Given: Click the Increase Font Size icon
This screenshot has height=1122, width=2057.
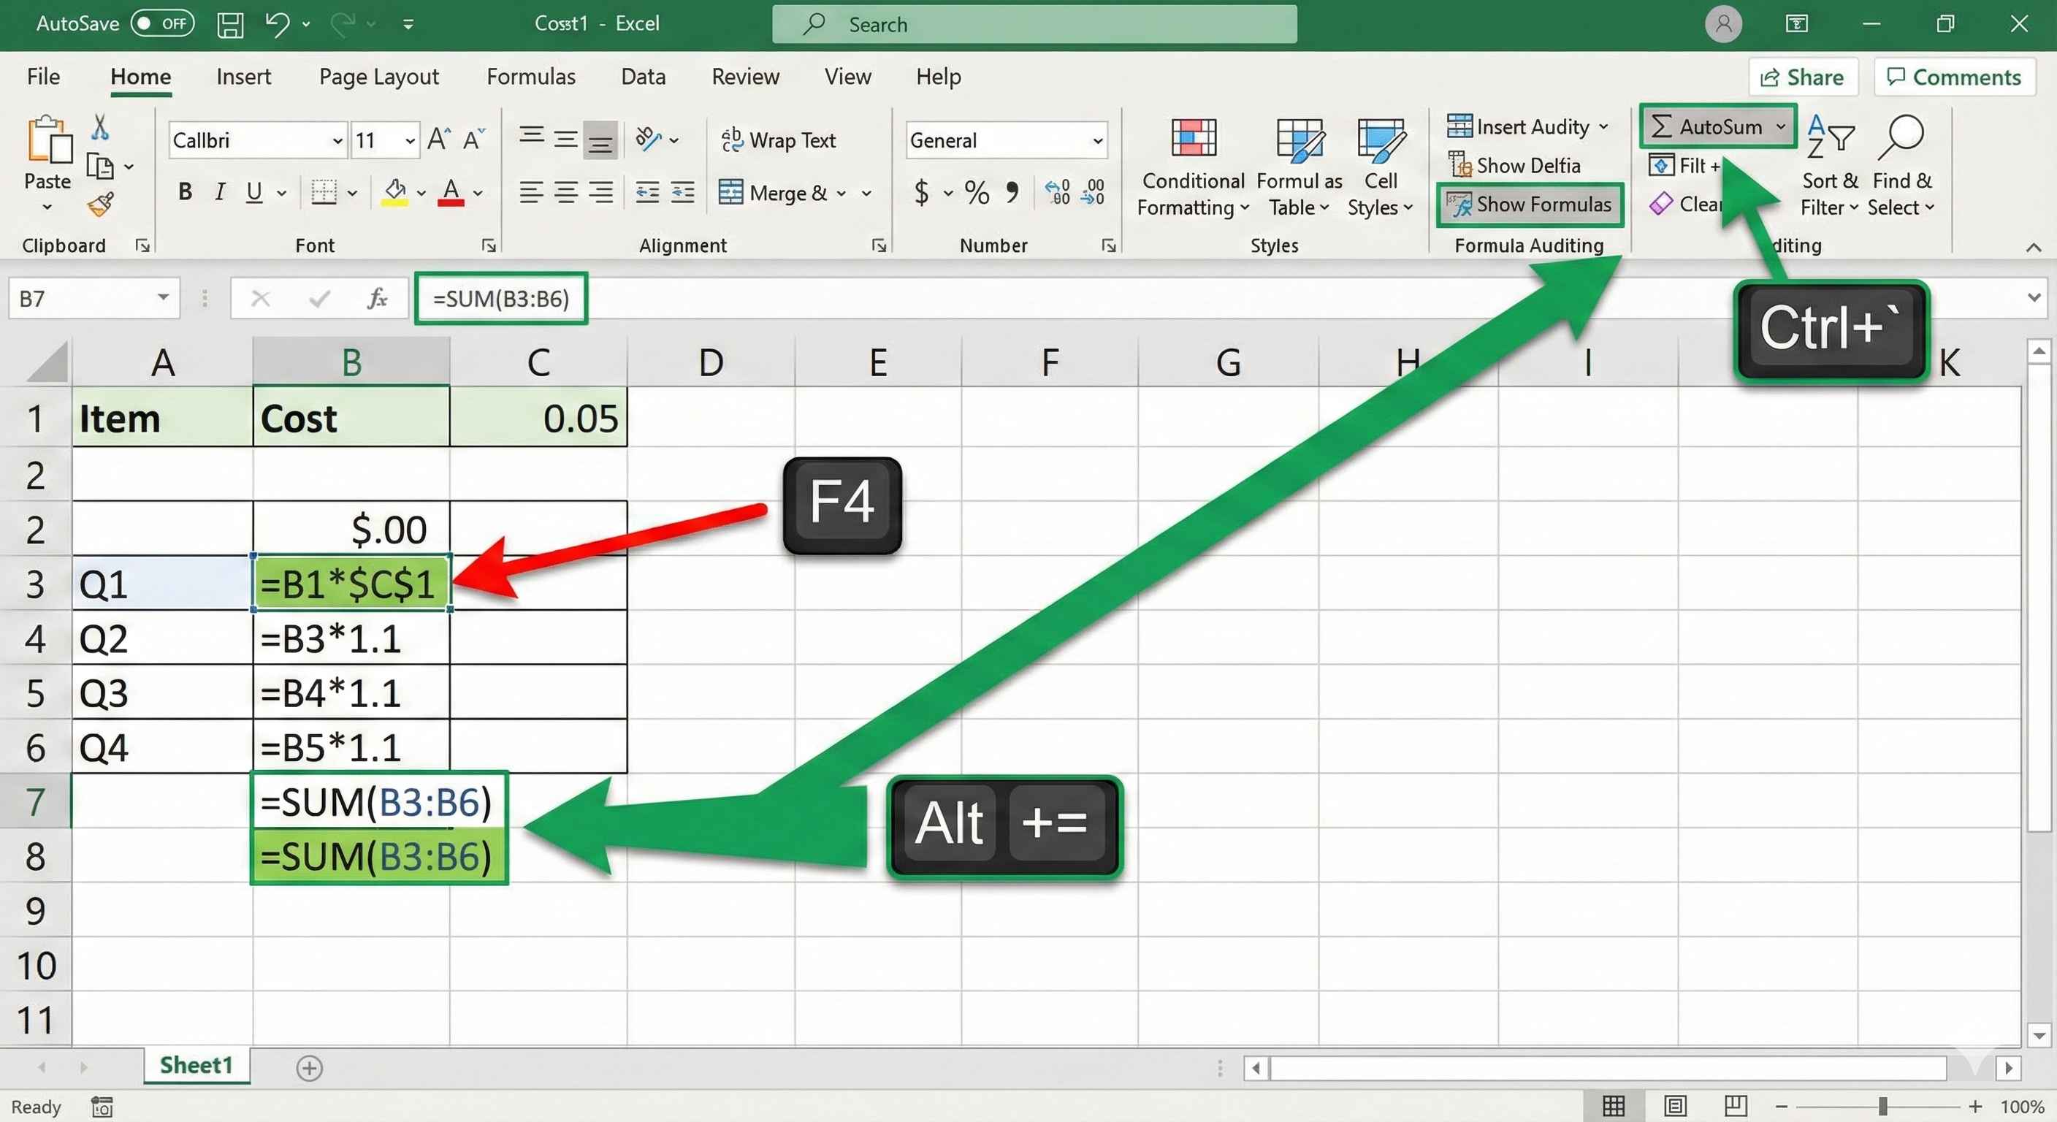Looking at the screenshot, I should (439, 140).
